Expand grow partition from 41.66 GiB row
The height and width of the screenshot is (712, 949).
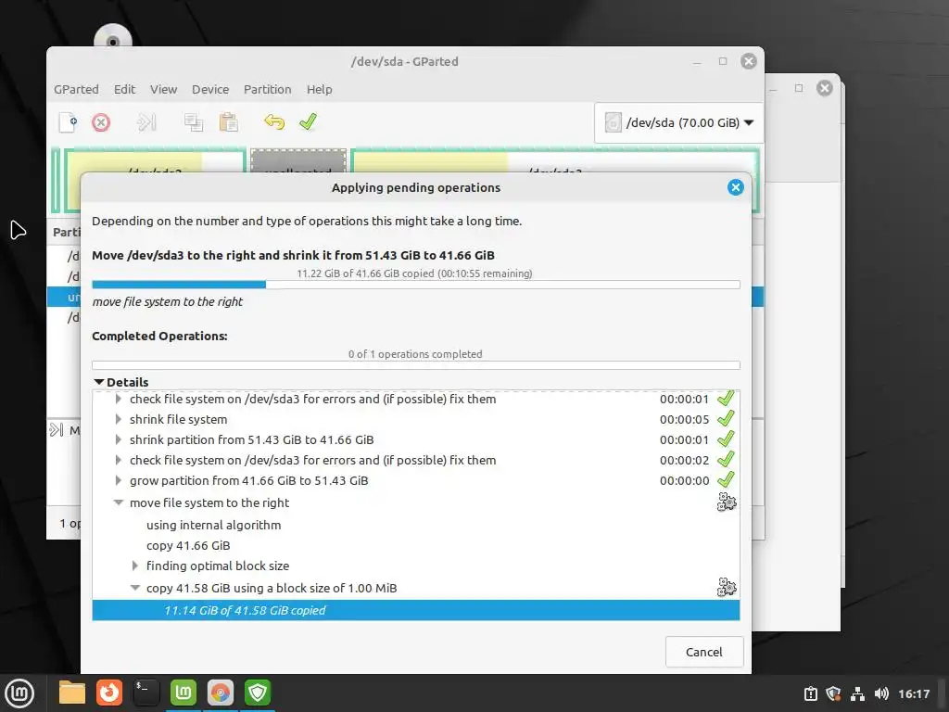click(x=118, y=481)
